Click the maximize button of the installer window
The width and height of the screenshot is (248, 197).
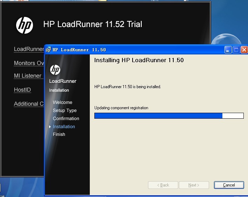click(x=236, y=50)
